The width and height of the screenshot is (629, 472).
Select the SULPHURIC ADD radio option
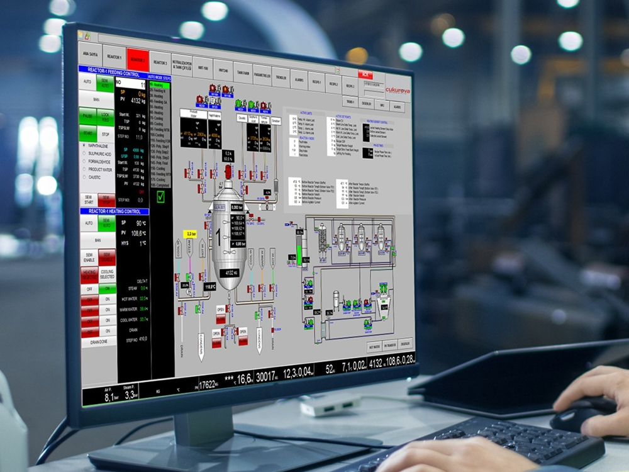coord(84,155)
